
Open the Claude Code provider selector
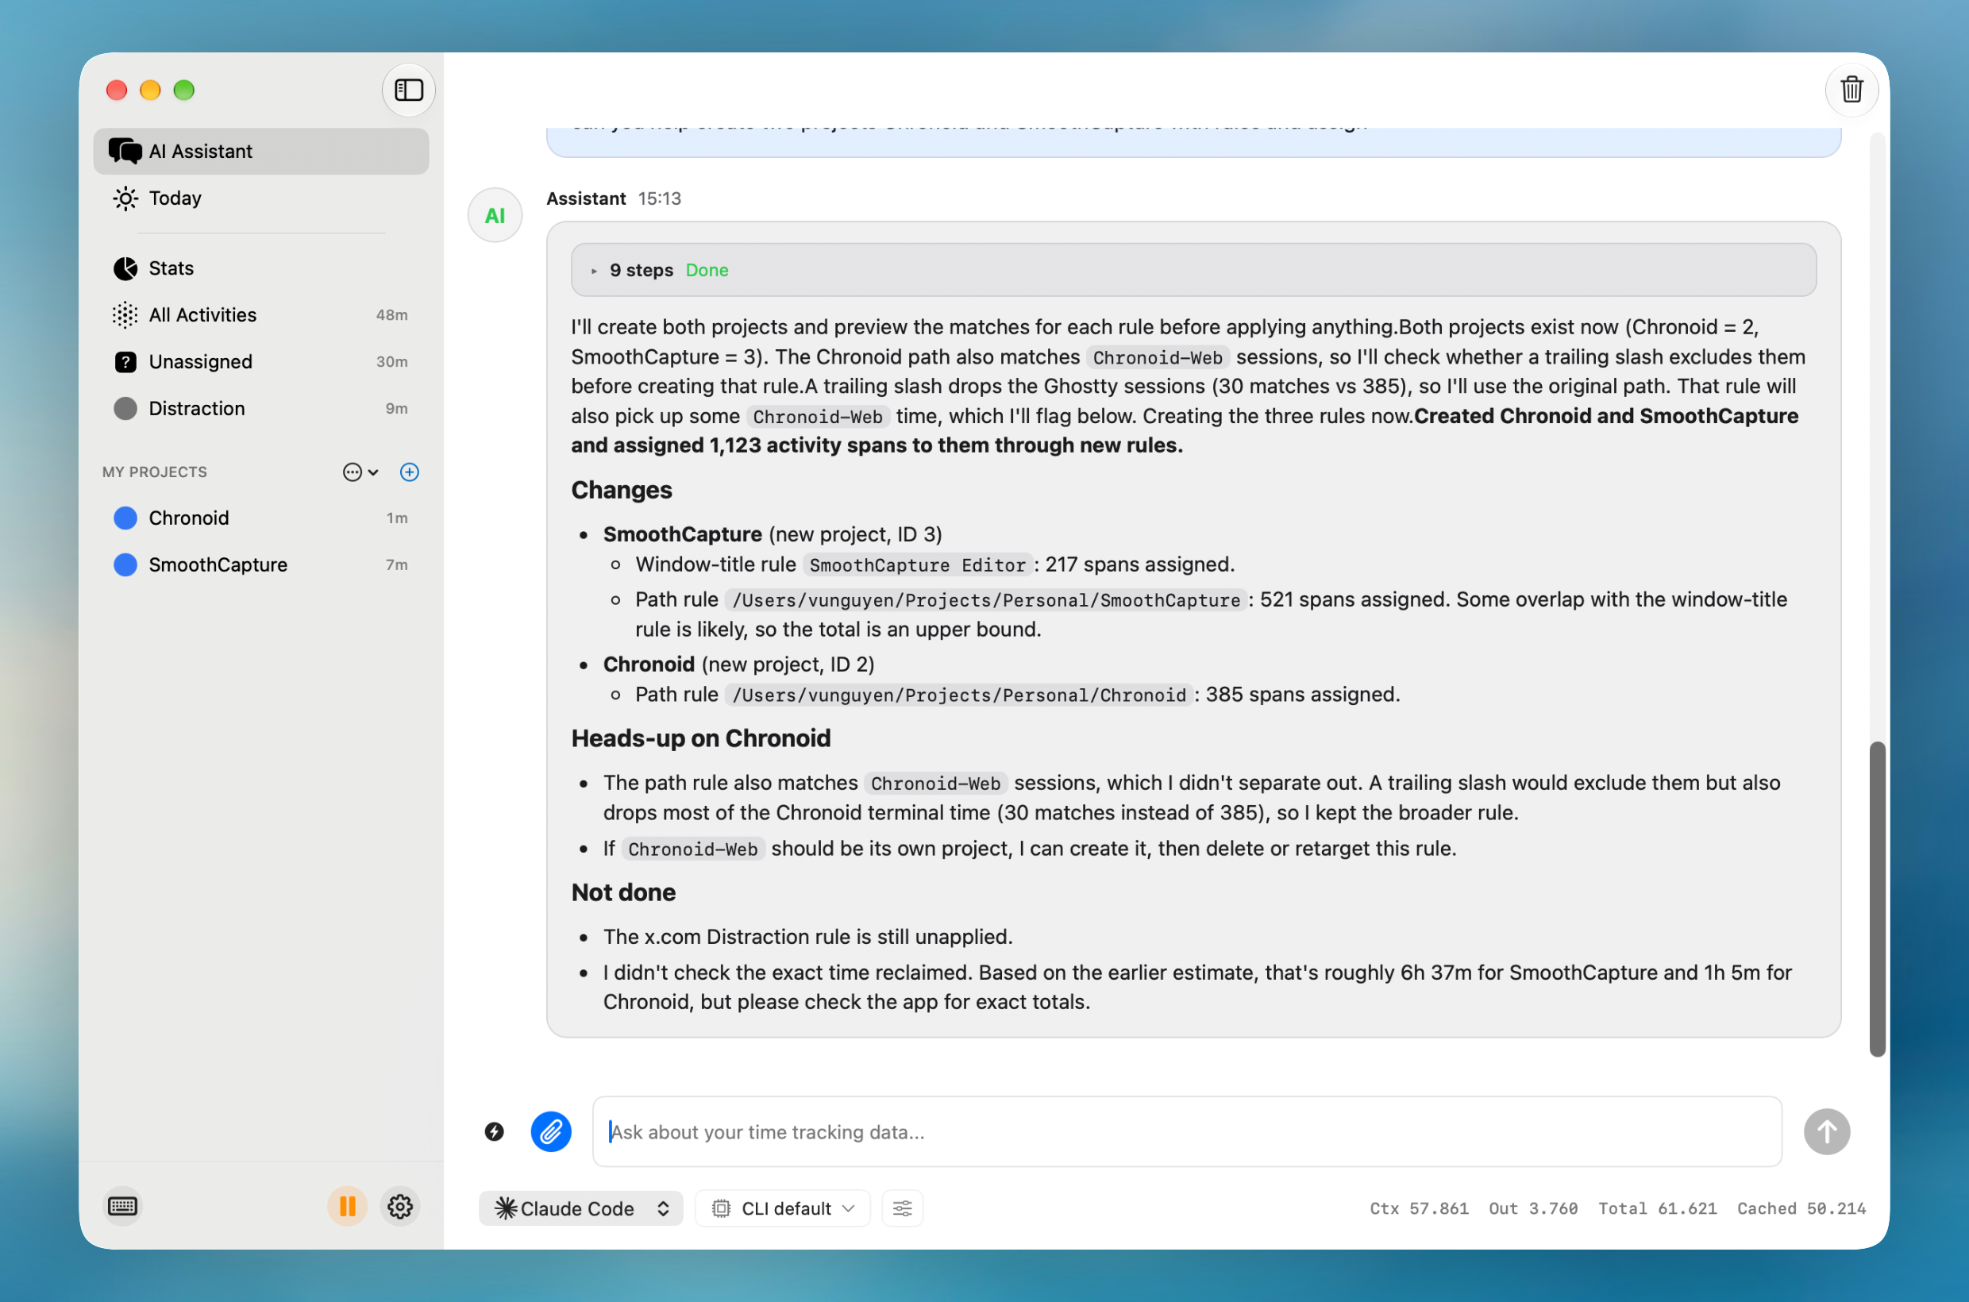click(x=580, y=1208)
